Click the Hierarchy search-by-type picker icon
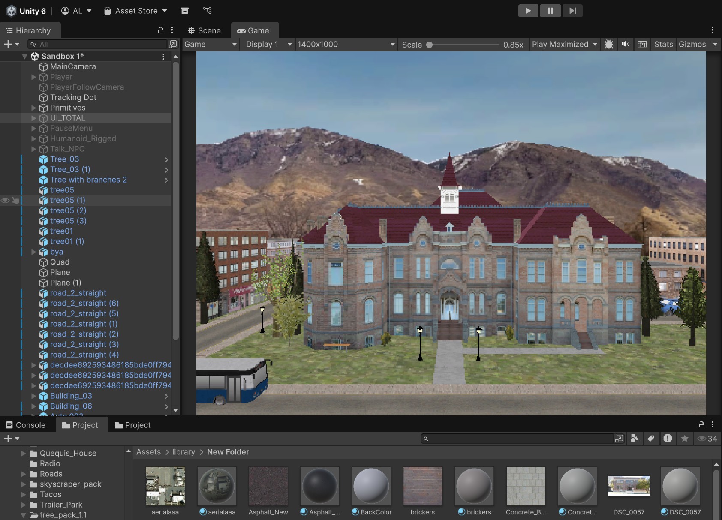722x520 pixels. click(x=173, y=44)
